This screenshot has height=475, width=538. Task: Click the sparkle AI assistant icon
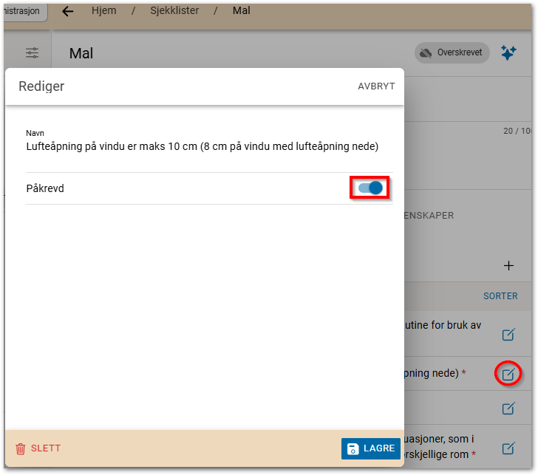[x=508, y=53]
